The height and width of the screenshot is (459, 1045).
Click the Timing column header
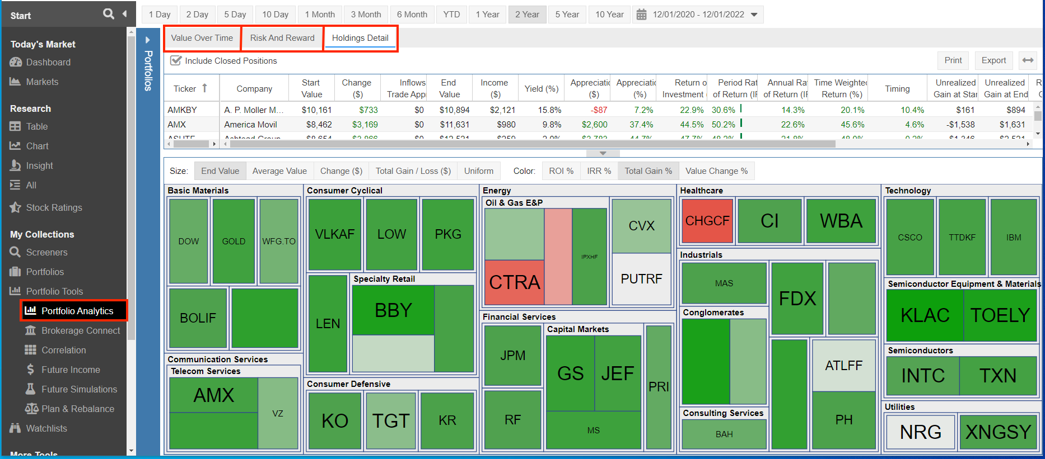(x=897, y=88)
